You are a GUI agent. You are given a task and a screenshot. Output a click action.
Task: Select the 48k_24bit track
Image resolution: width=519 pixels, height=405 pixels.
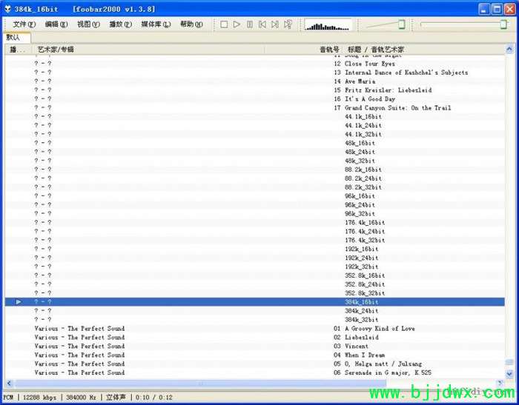pyautogui.click(x=255, y=152)
